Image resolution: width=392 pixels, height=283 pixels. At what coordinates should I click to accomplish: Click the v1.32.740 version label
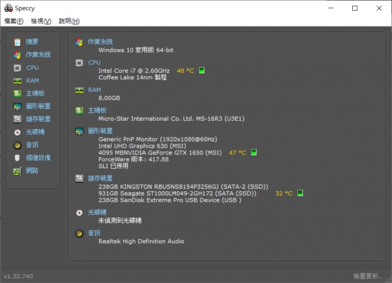pos(18,276)
